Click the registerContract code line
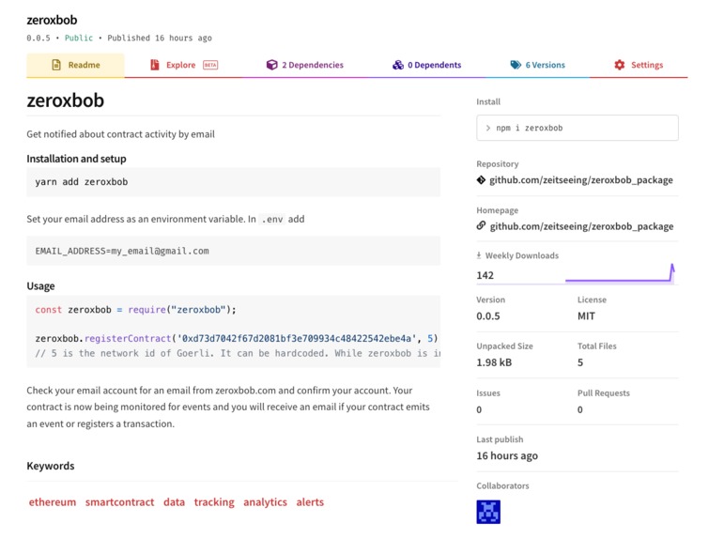Viewport: 724px width, 538px height. (237, 339)
